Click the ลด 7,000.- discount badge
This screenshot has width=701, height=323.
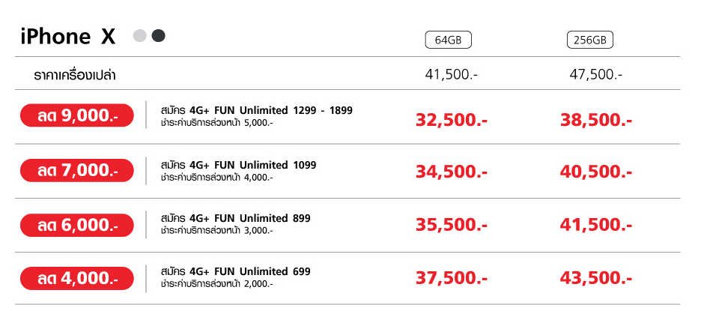(77, 170)
